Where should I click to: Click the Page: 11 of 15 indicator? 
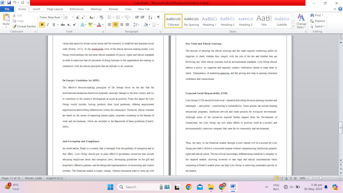[11, 178]
